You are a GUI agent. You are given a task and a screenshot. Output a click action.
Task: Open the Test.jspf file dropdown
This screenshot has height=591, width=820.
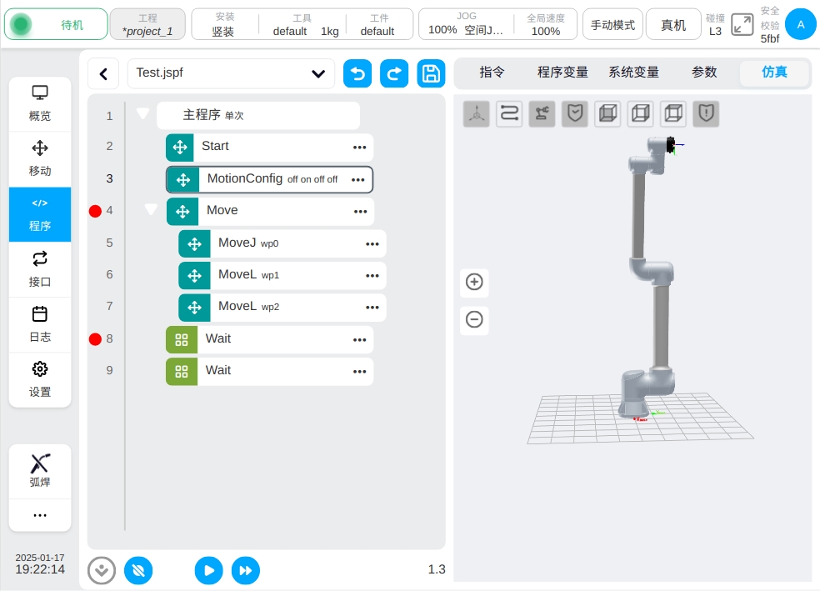pyautogui.click(x=317, y=73)
